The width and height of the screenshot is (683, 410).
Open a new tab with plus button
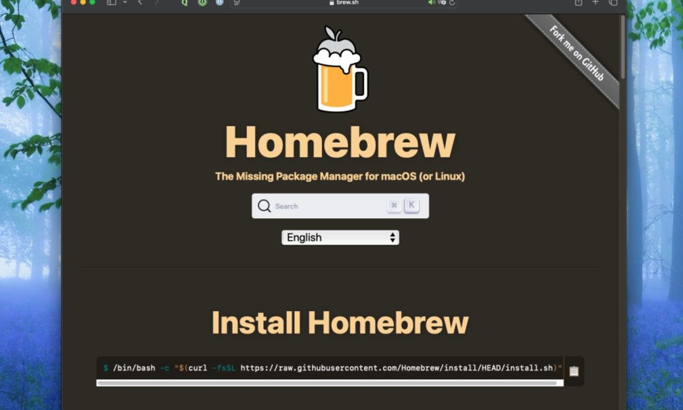(596, 2)
